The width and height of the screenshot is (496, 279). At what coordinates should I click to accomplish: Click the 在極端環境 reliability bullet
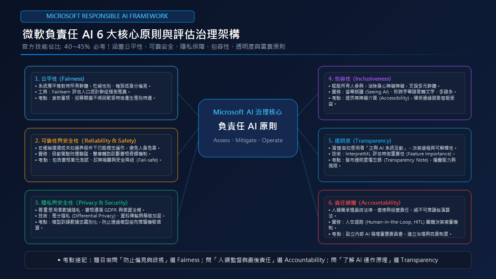coord(98,148)
